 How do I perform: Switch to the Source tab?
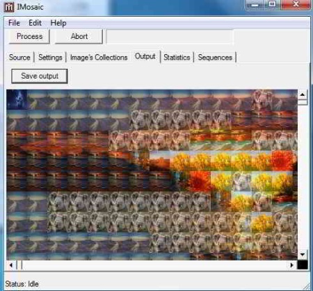(x=19, y=57)
